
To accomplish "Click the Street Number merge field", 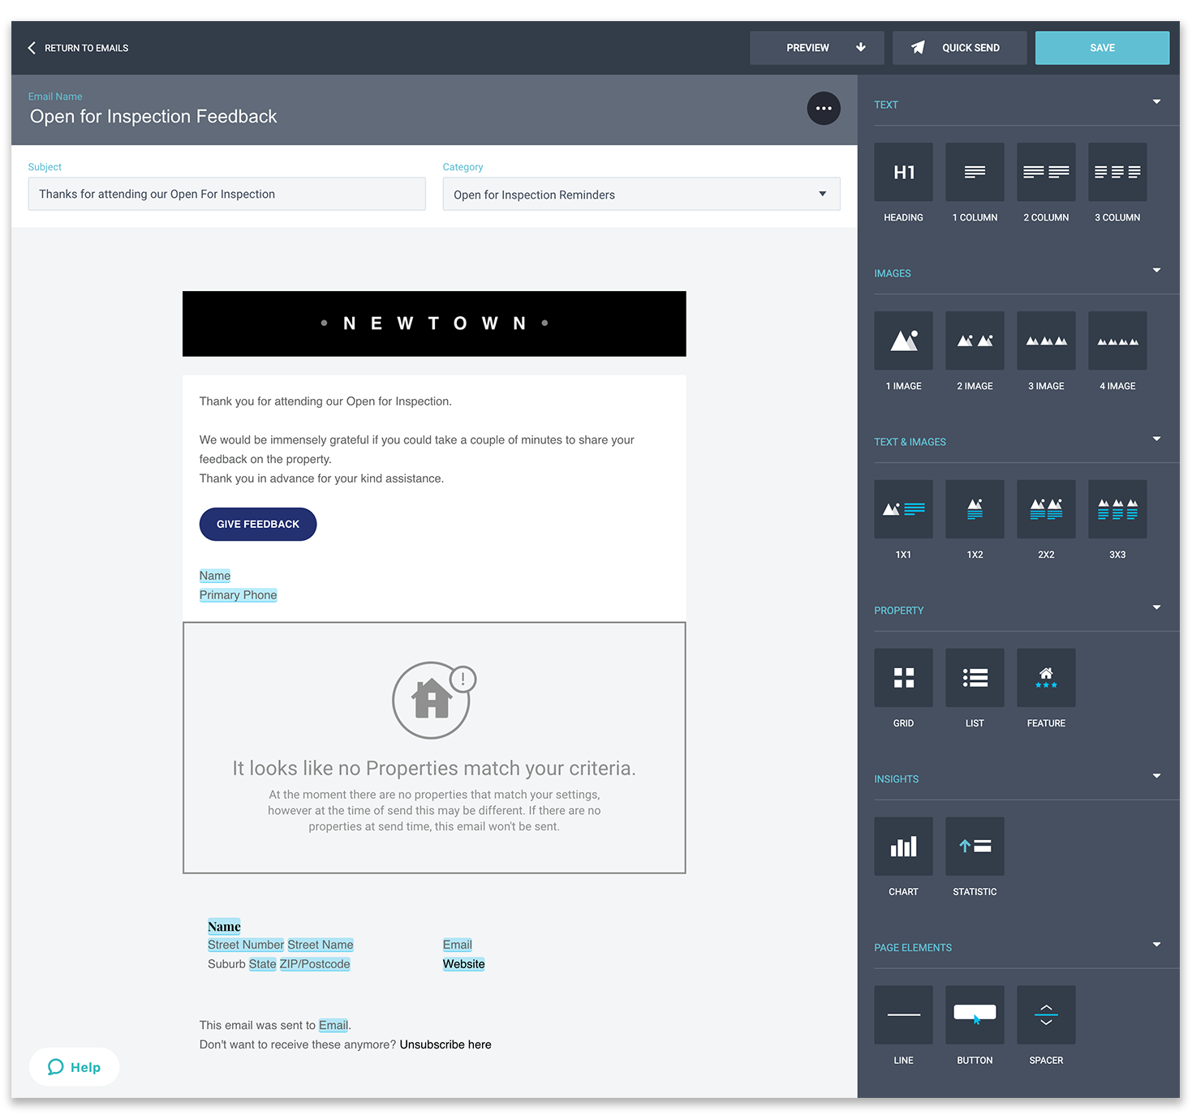I will tap(246, 945).
